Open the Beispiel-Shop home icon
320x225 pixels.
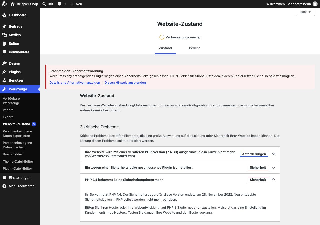click(x=13, y=4)
